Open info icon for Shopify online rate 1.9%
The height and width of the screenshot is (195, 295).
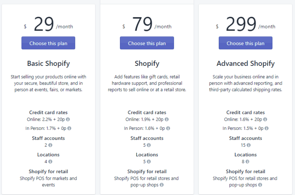167,119
